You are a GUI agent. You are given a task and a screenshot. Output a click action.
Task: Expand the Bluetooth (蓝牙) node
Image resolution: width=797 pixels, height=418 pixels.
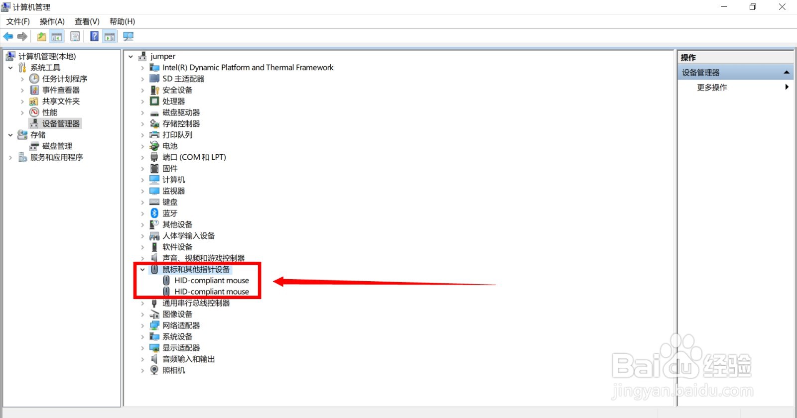pyautogui.click(x=142, y=213)
